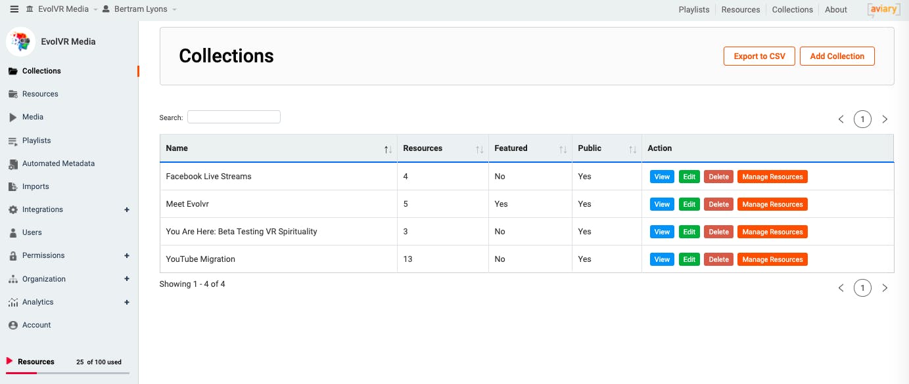Sort table by Public column
The height and width of the screenshot is (384, 909).
coord(607,148)
